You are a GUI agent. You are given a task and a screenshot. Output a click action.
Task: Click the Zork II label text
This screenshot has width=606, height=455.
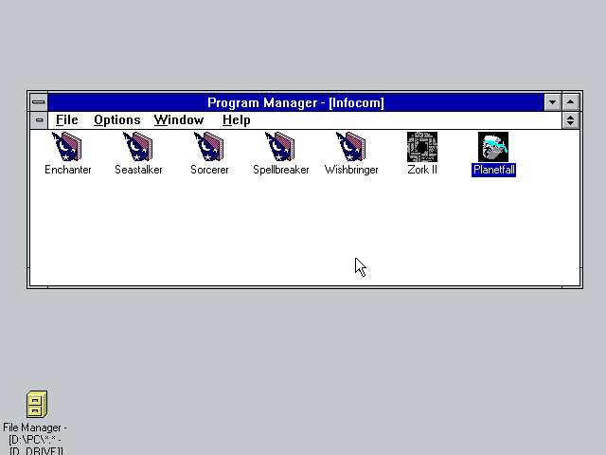point(422,170)
